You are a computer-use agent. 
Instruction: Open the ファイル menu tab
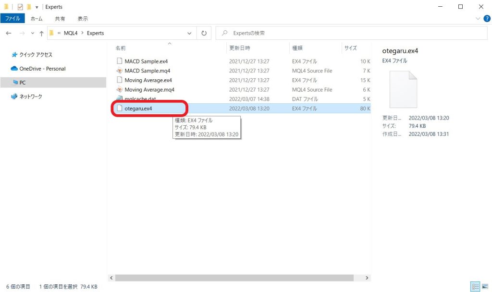pyautogui.click(x=12, y=19)
